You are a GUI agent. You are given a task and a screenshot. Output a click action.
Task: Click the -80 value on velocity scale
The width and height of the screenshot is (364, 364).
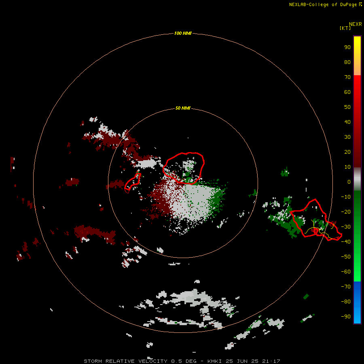tap(346, 302)
